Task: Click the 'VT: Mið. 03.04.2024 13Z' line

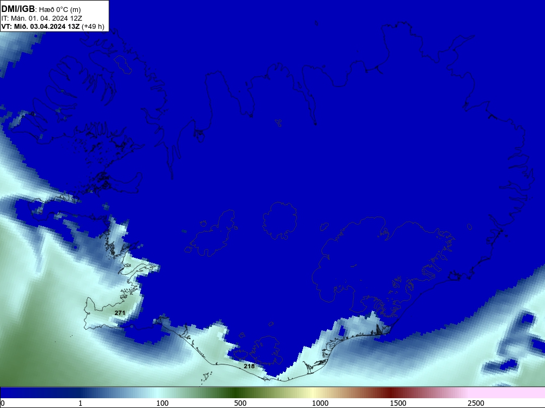Action: [41, 27]
